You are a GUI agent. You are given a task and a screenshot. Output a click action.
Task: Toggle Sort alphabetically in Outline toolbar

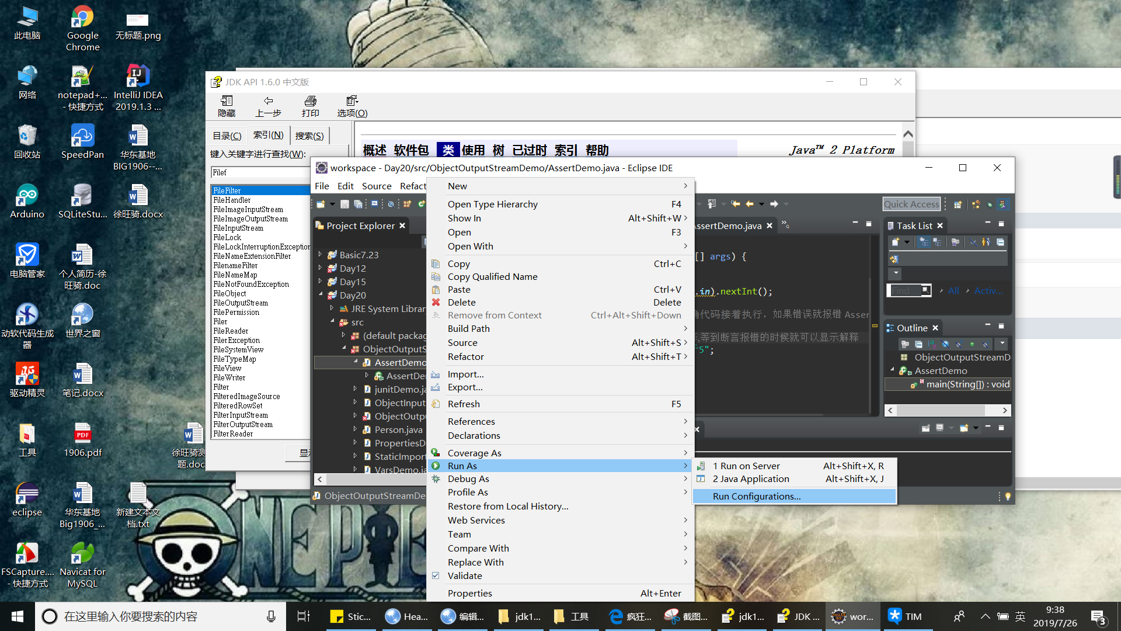932,344
